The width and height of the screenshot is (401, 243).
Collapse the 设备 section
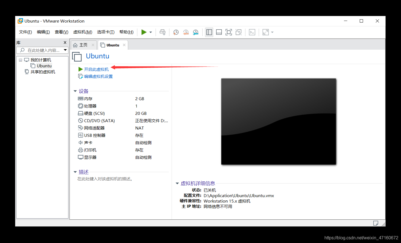pos(75,91)
